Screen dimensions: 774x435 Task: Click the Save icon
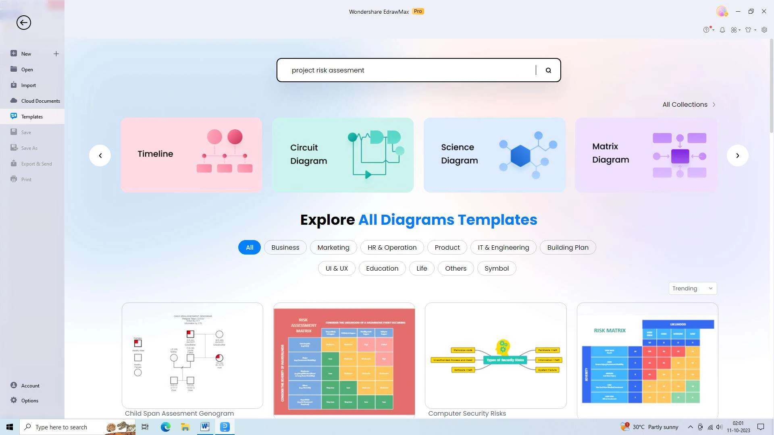coord(13,132)
